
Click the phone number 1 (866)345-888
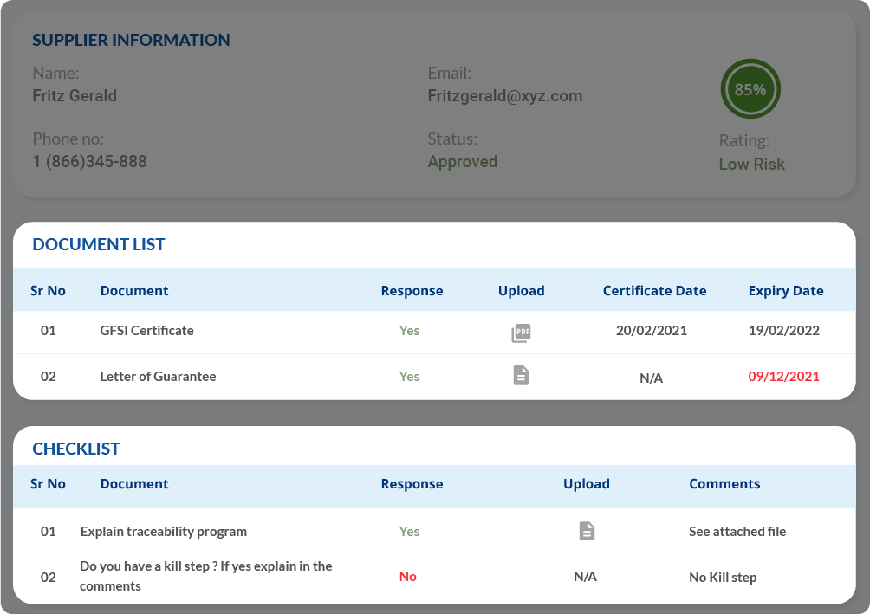(89, 162)
